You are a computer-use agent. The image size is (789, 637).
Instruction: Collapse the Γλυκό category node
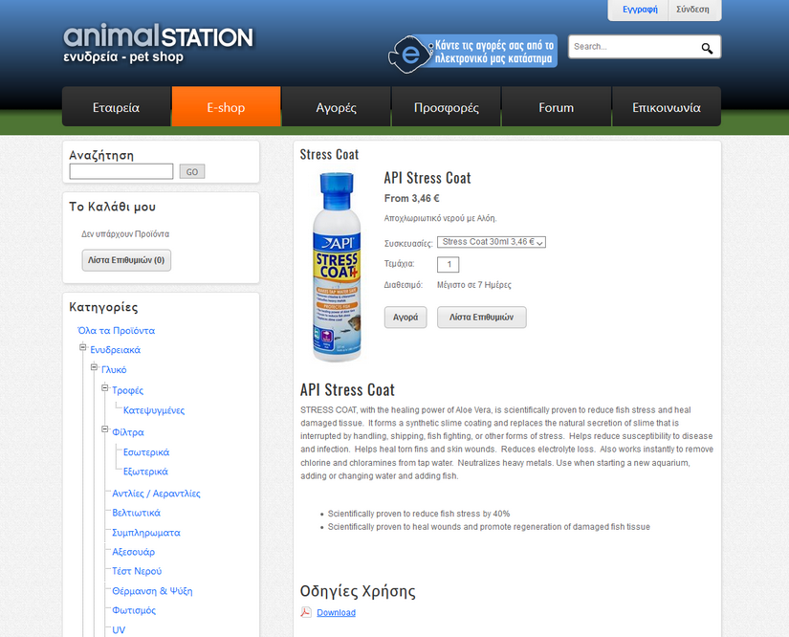pyautogui.click(x=94, y=368)
